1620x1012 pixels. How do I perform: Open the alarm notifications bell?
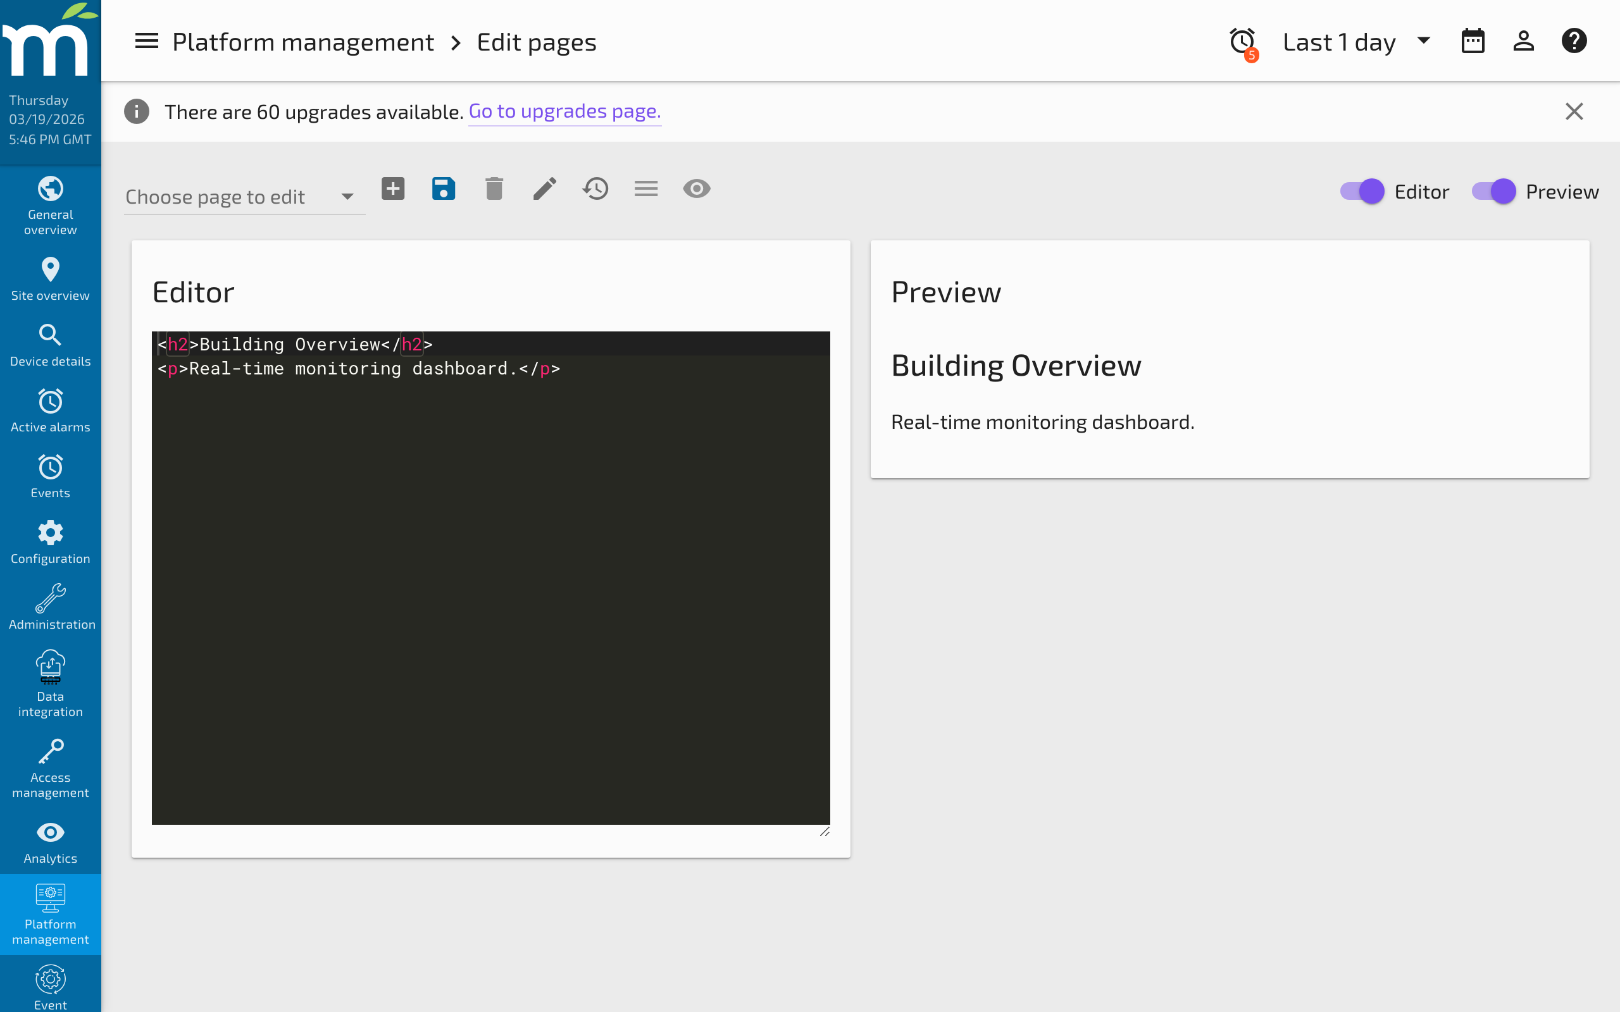(x=1242, y=42)
